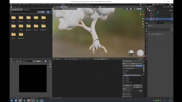182x102 pixels.
Task: Expand the Light object in outliner
Action: tap(149, 17)
